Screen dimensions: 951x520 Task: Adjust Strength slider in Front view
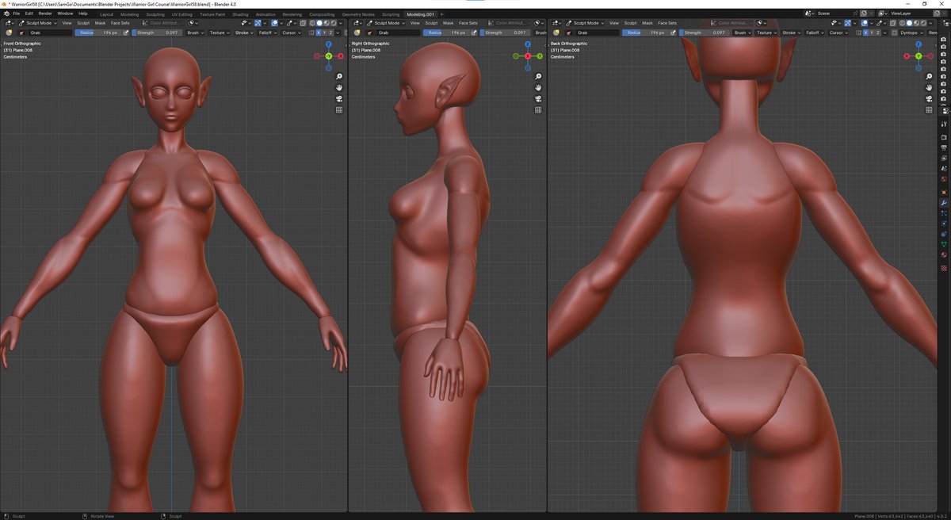pos(157,32)
